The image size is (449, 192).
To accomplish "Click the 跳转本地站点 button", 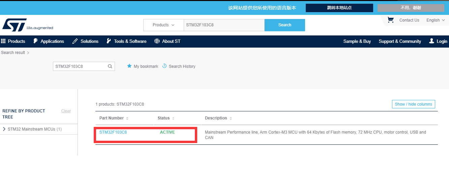I will coord(339,8).
